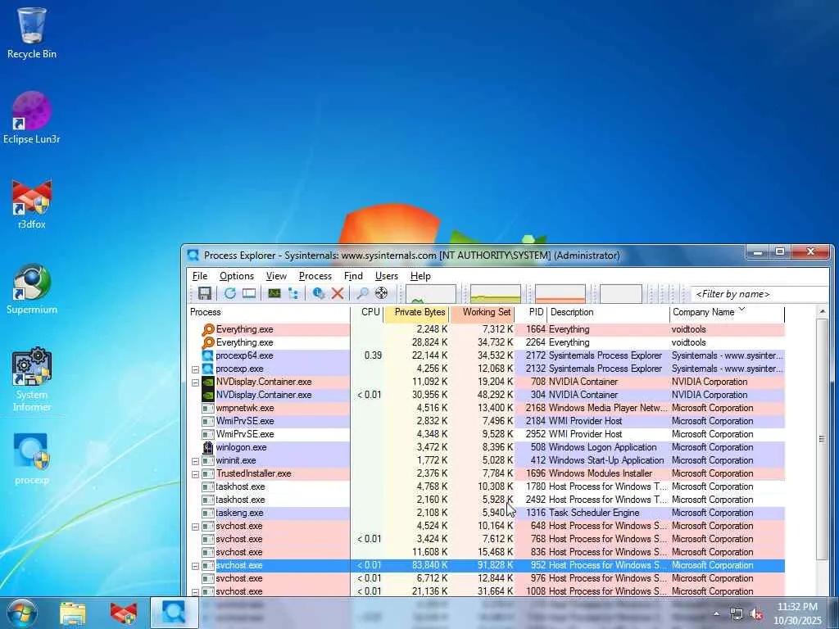Screen dimensions: 839x629
Task: Select the taskeng.exe process row
Action: point(487,513)
